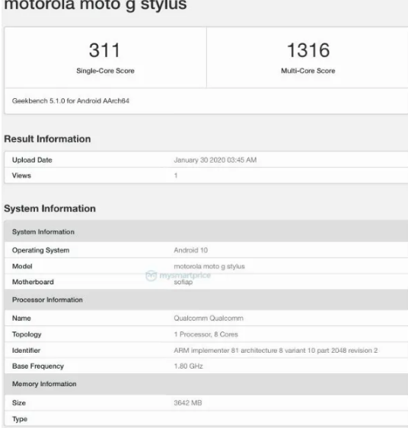
Task: Click the processor 'Name' row label
Action: [x=21, y=318]
